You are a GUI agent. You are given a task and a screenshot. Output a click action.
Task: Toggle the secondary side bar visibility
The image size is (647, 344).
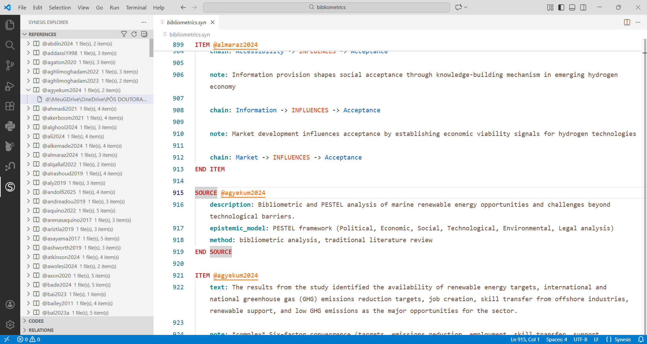pyautogui.click(x=583, y=7)
